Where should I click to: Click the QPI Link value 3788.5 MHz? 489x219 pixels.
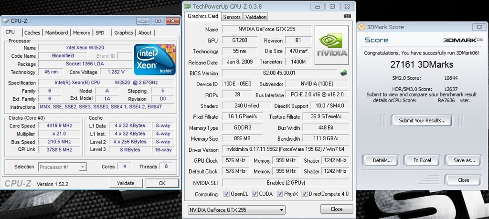click(59, 149)
